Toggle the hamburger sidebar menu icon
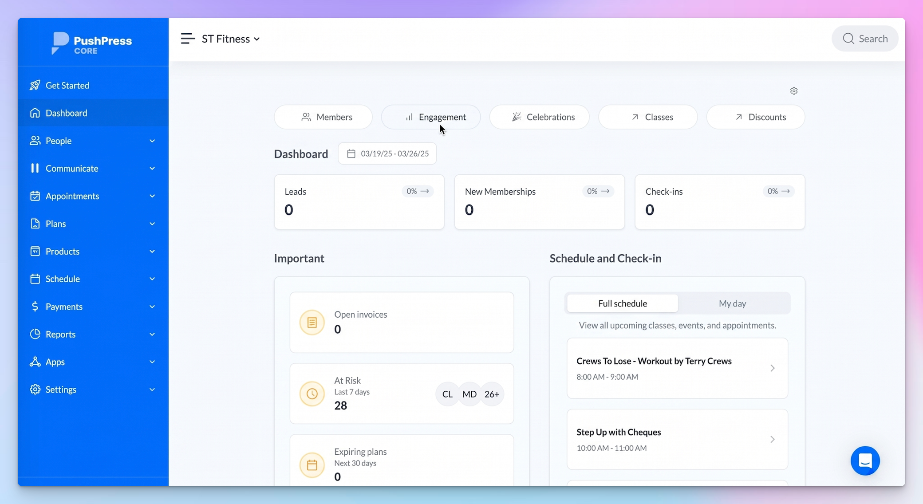Screen dimensions: 923x504 tap(188, 39)
